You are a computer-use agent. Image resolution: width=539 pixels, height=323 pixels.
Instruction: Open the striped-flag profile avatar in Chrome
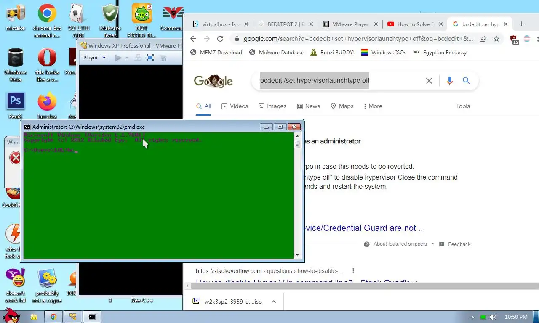click(x=527, y=39)
